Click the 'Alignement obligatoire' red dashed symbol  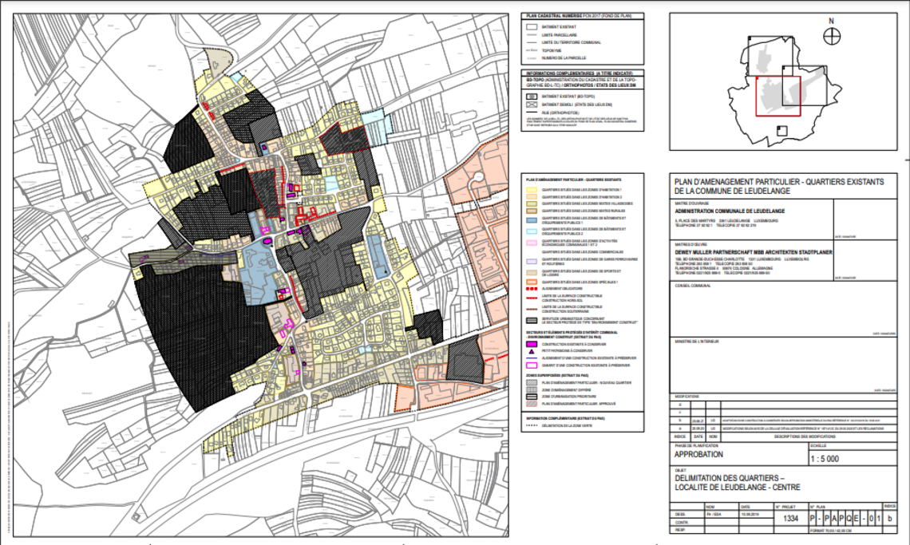[531, 289]
